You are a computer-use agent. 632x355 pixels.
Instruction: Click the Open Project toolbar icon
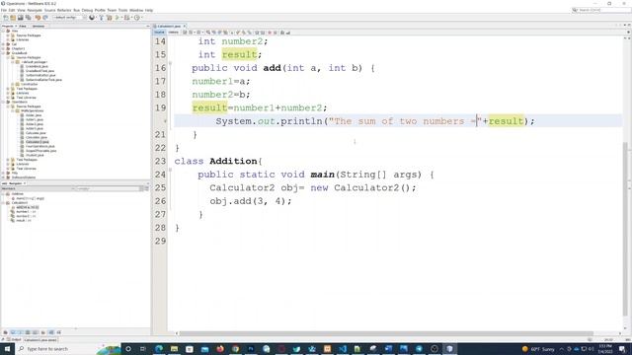point(21,18)
